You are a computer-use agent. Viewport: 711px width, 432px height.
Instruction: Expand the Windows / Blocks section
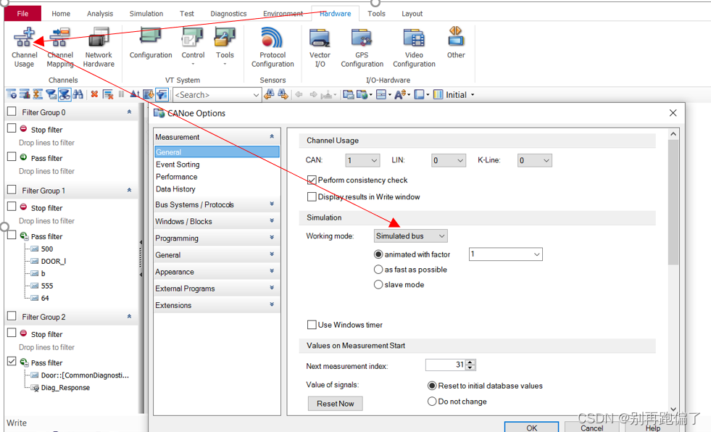pos(216,221)
